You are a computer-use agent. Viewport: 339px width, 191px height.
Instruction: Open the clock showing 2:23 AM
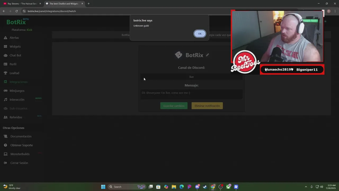coord(332,187)
